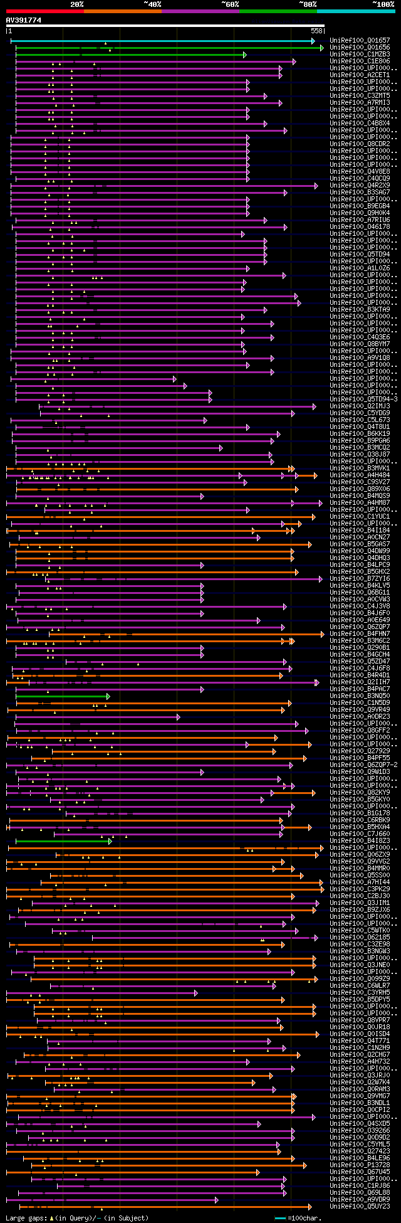
Task: Click the orange ~40% identity legend segment
Action: (123, 11)
